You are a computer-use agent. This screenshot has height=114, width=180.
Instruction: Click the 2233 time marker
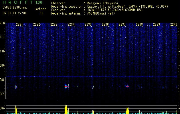click(x=54, y=25)
